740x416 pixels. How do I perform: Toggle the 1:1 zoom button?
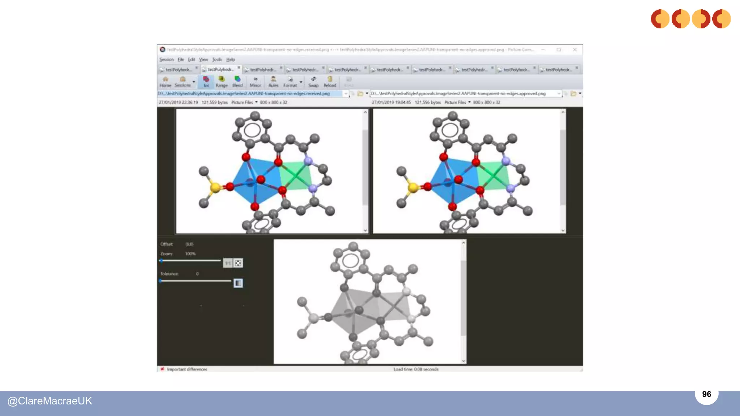(228, 263)
